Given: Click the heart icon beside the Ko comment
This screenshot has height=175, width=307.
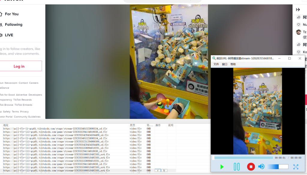Looking at the screenshot, I should point(299,52).
